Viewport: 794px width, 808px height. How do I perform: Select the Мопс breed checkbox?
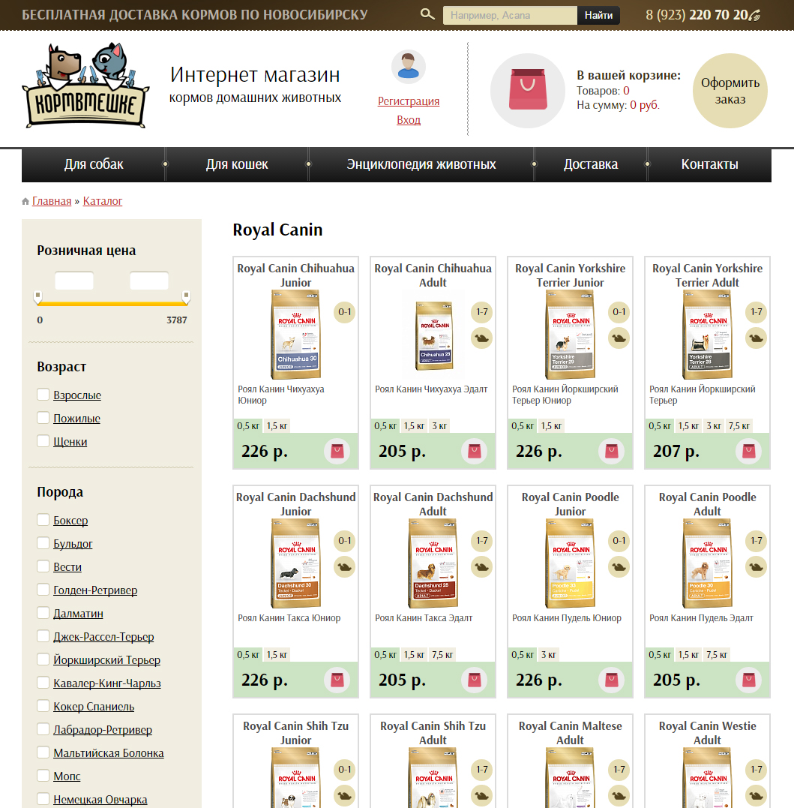(x=43, y=775)
